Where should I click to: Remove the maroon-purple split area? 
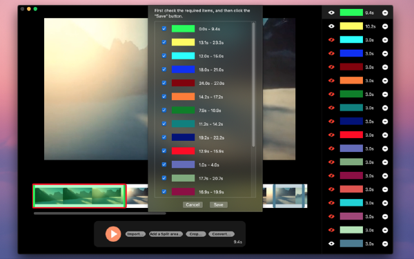385,175
